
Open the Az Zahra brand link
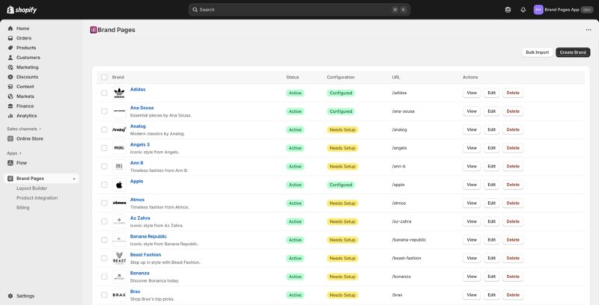tap(140, 218)
